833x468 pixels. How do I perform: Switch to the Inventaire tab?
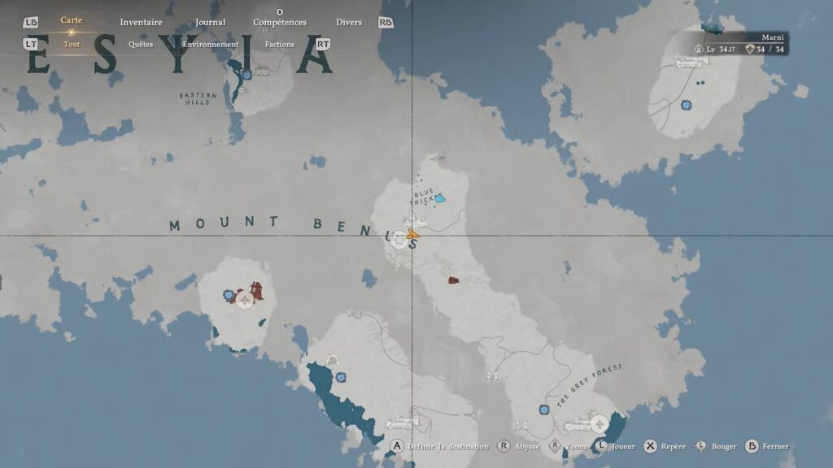point(141,22)
